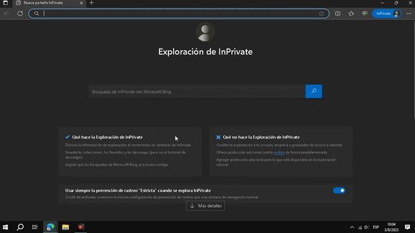415x233 pixels.
Task: Open the notification center icon
Action: pyautogui.click(x=407, y=227)
